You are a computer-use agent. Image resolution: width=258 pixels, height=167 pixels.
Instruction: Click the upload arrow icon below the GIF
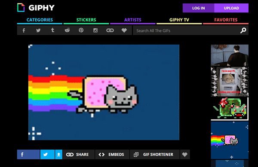point(58,155)
